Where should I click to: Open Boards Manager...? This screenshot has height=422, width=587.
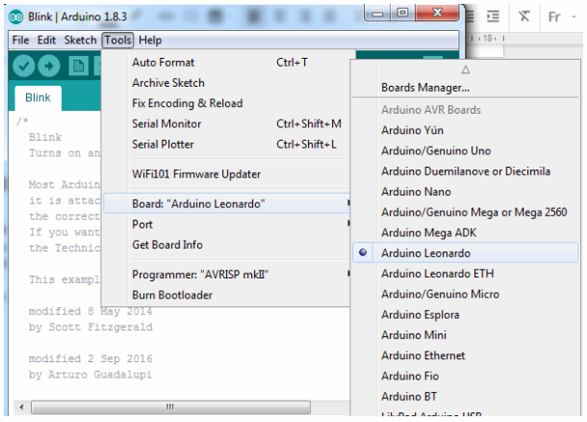click(x=466, y=88)
